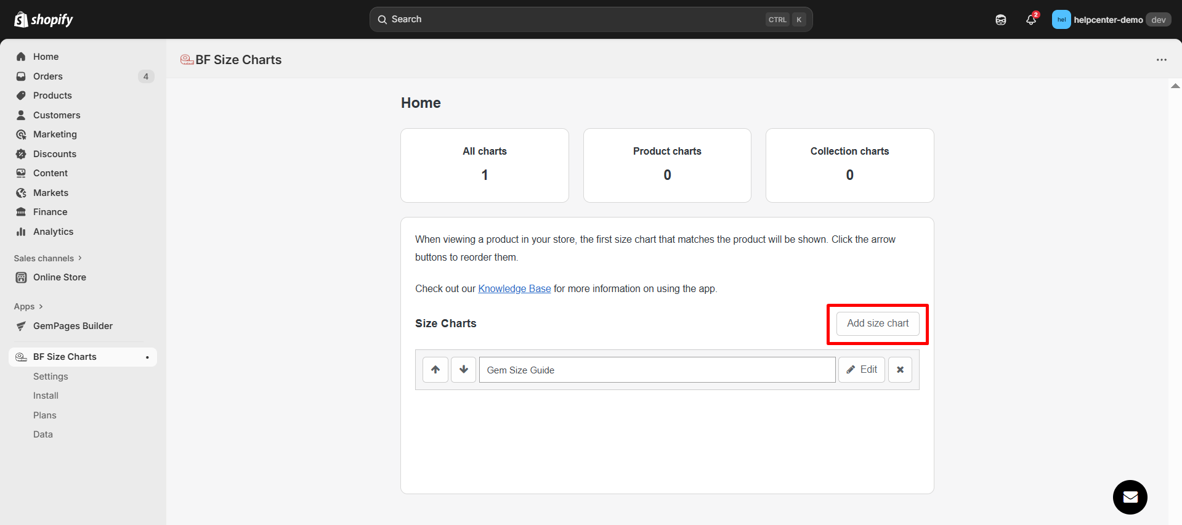Screen dimensions: 1182x525
Task: Click the Shopify logo
Action: (x=44, y=20)
